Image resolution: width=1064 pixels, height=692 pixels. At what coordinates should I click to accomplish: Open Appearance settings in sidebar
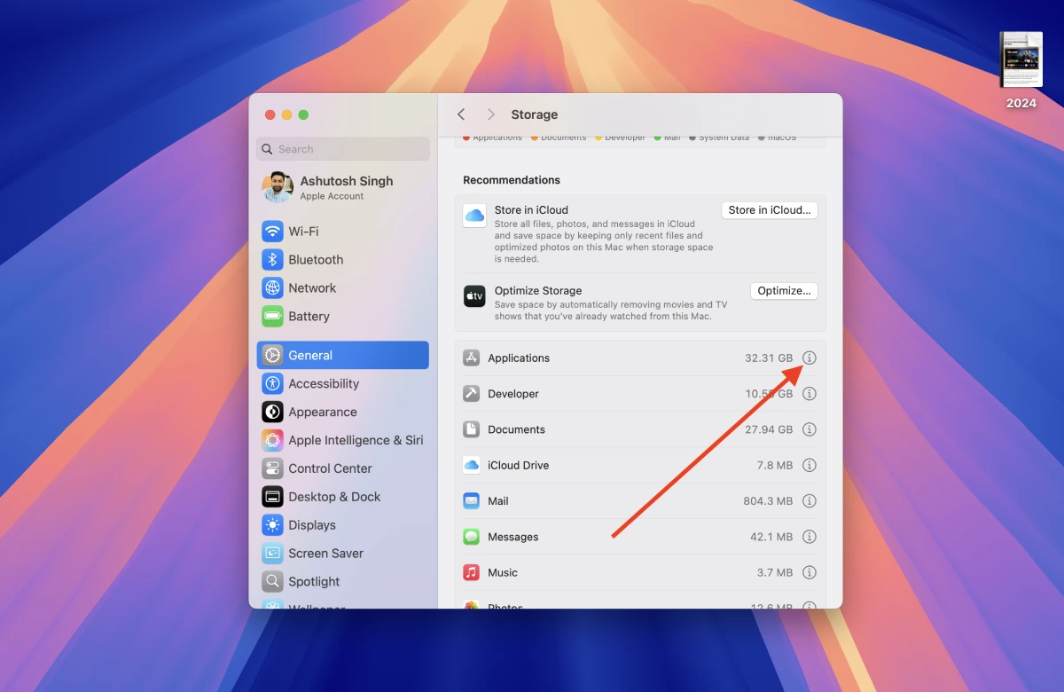click(343, 412)
